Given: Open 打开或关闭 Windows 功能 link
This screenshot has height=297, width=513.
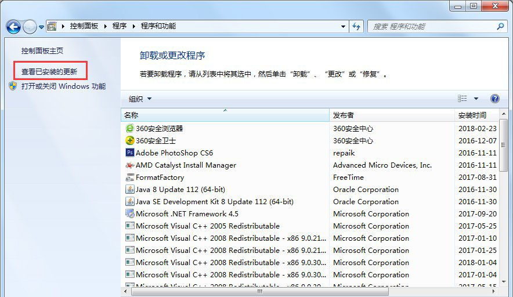Looking at the screenshot, I should [x=63, y=86].
